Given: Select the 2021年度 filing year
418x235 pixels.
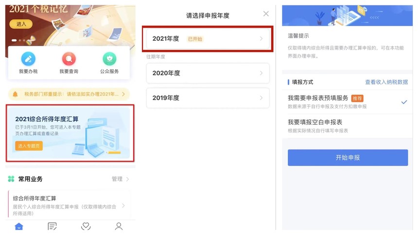Looking at the screenshot, I should 208,39.
